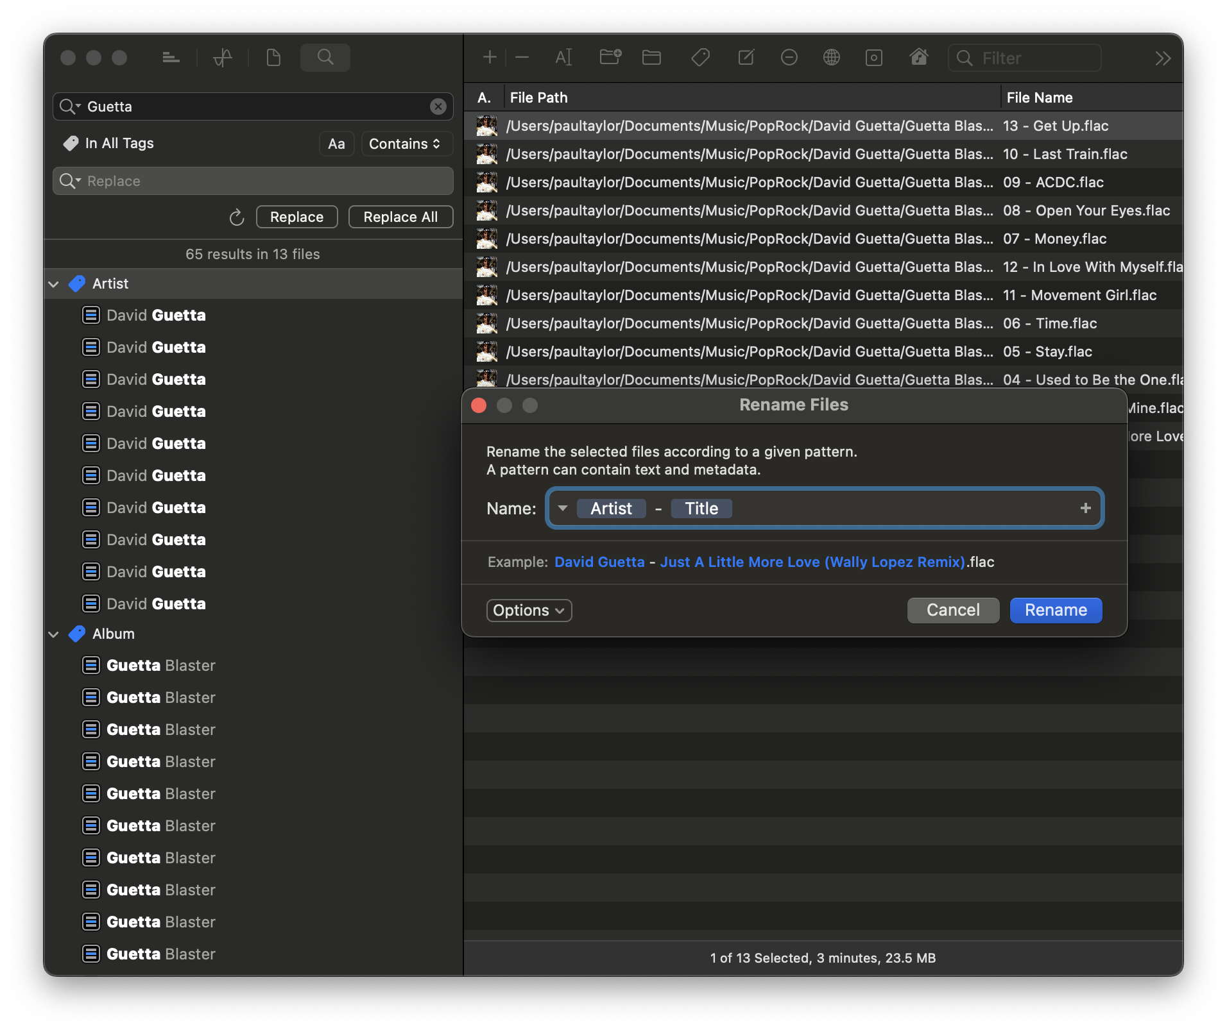Select the row 11 - Movement Girl.flac

coord(823,295)
